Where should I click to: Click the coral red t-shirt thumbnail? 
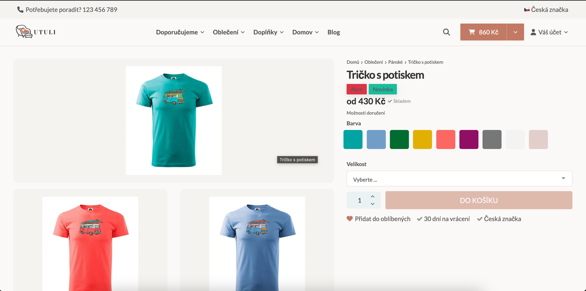pyautogui.click(x=90, y=242)
